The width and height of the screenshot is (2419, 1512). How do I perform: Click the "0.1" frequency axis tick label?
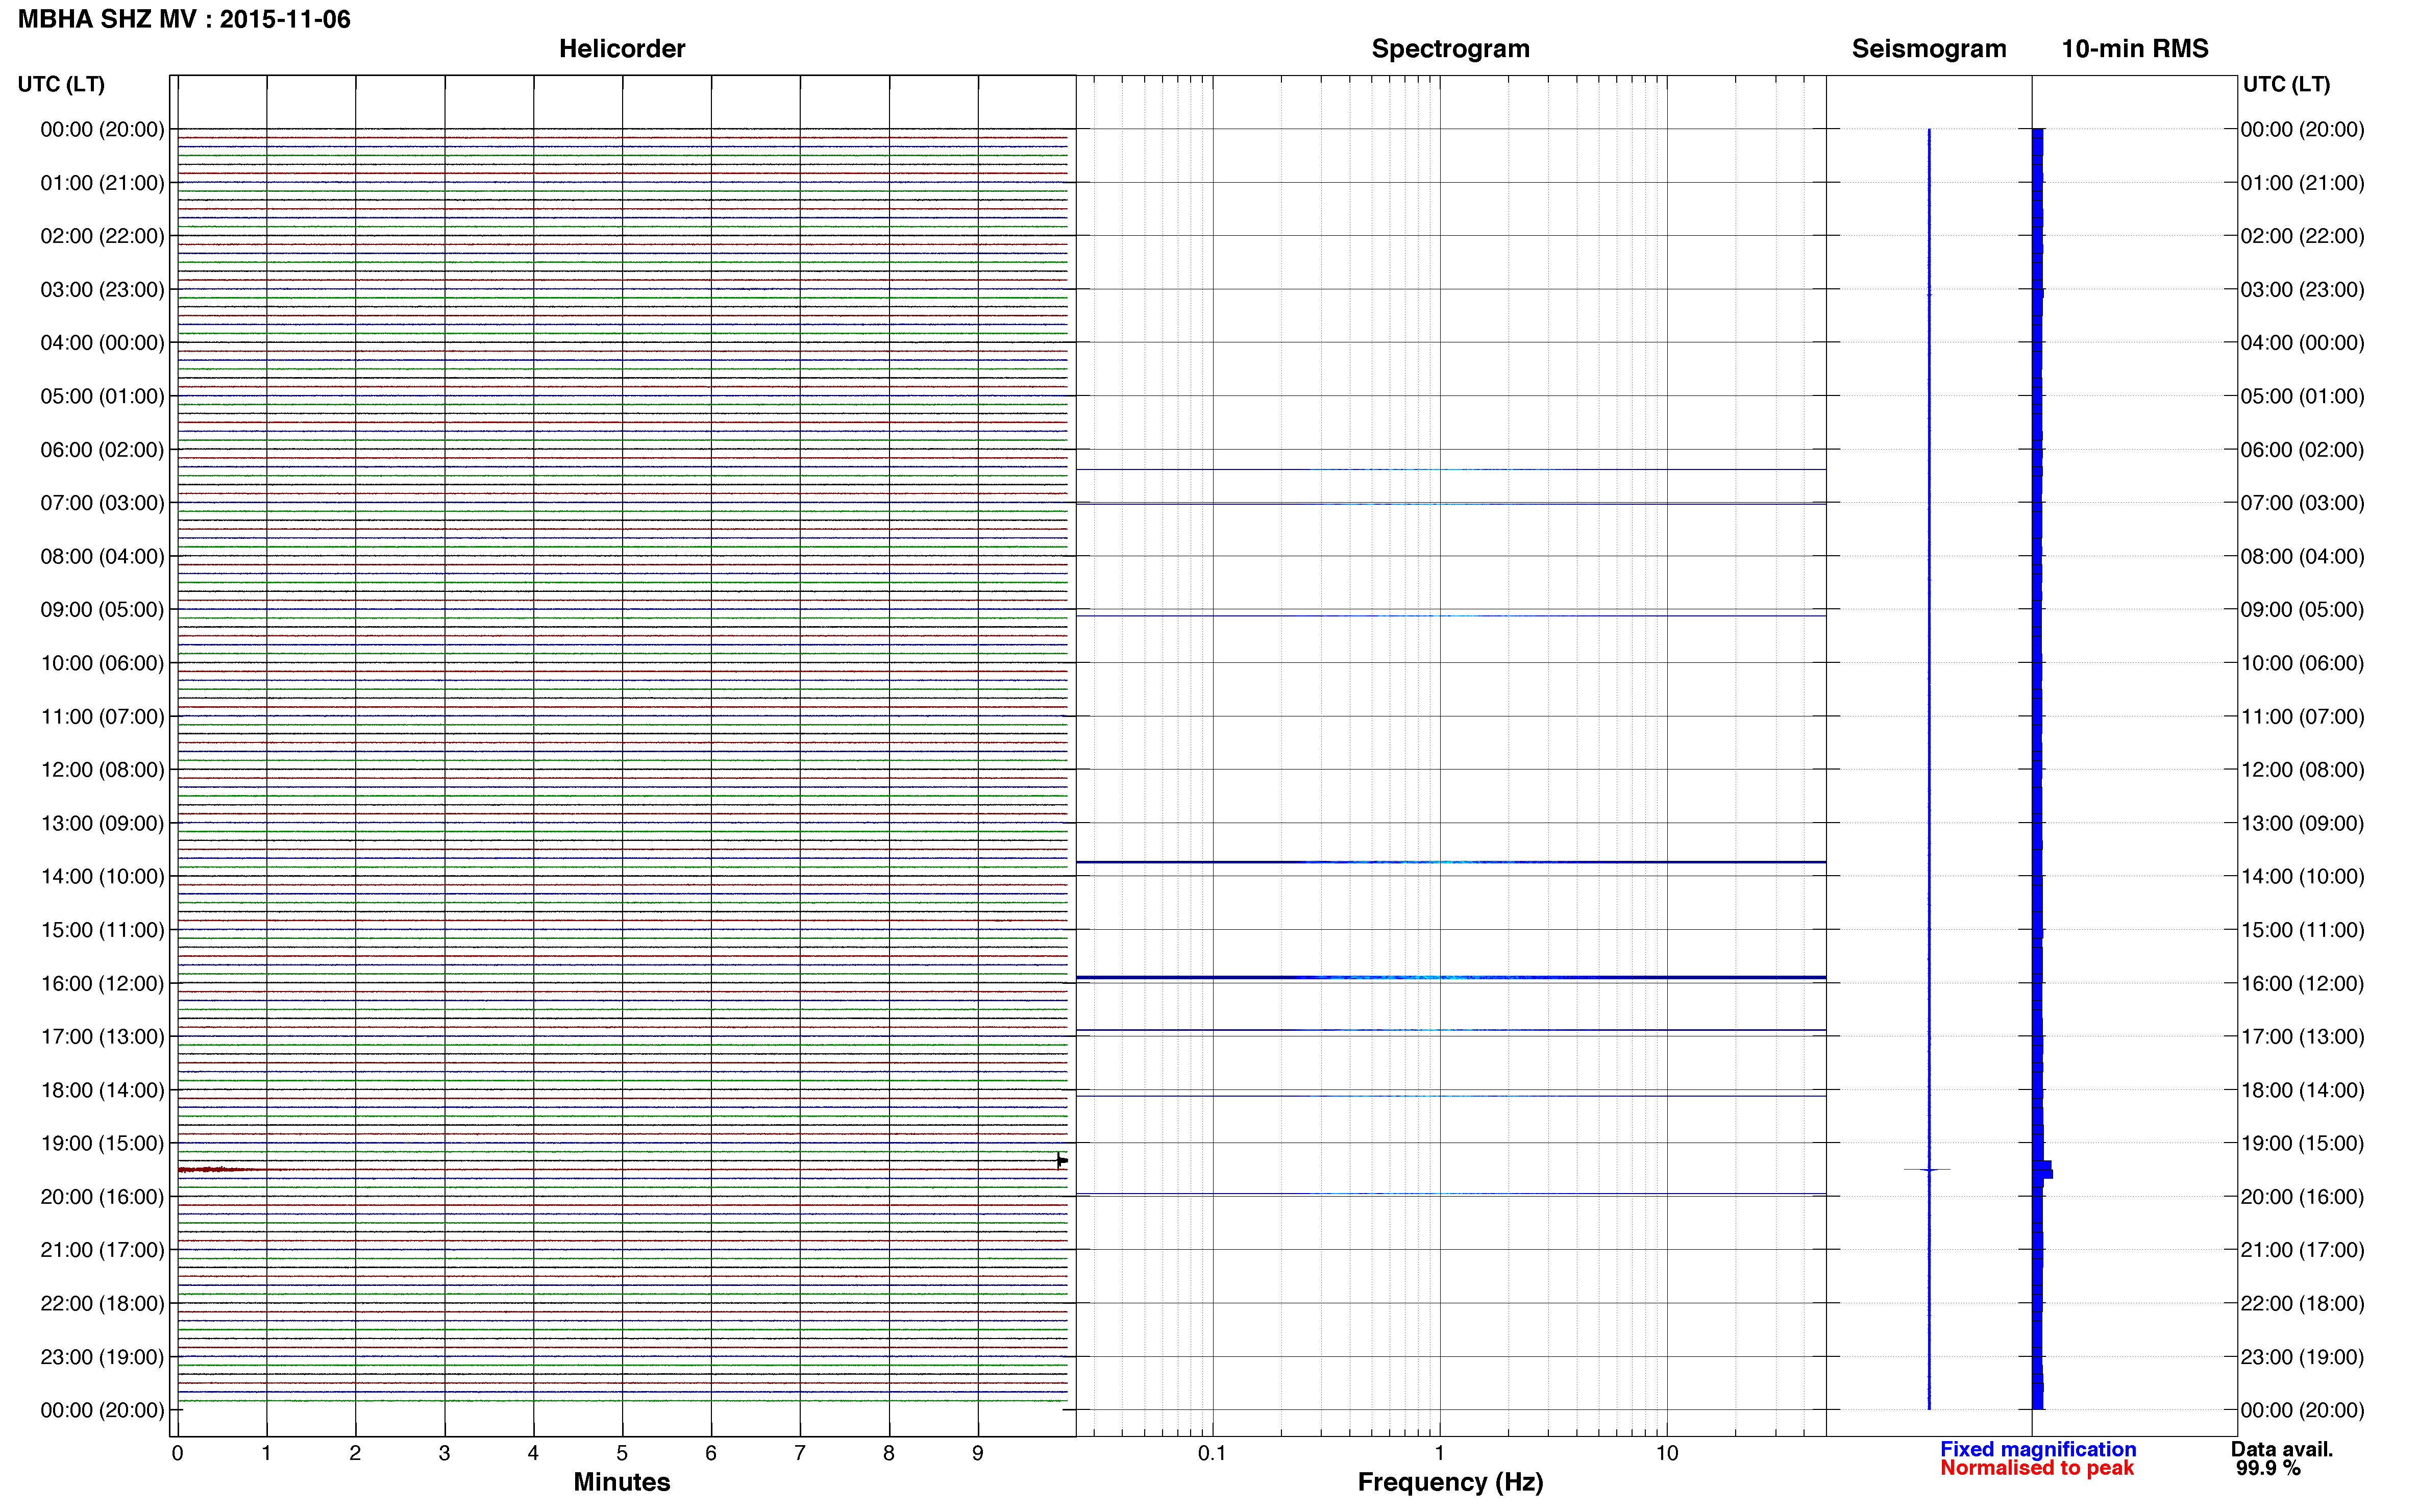click(1212, 1453)
